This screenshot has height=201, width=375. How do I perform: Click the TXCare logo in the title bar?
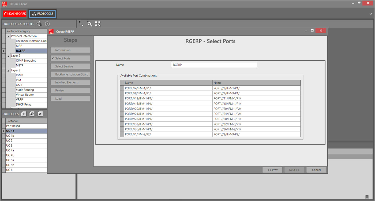click(x=4, y=4)
